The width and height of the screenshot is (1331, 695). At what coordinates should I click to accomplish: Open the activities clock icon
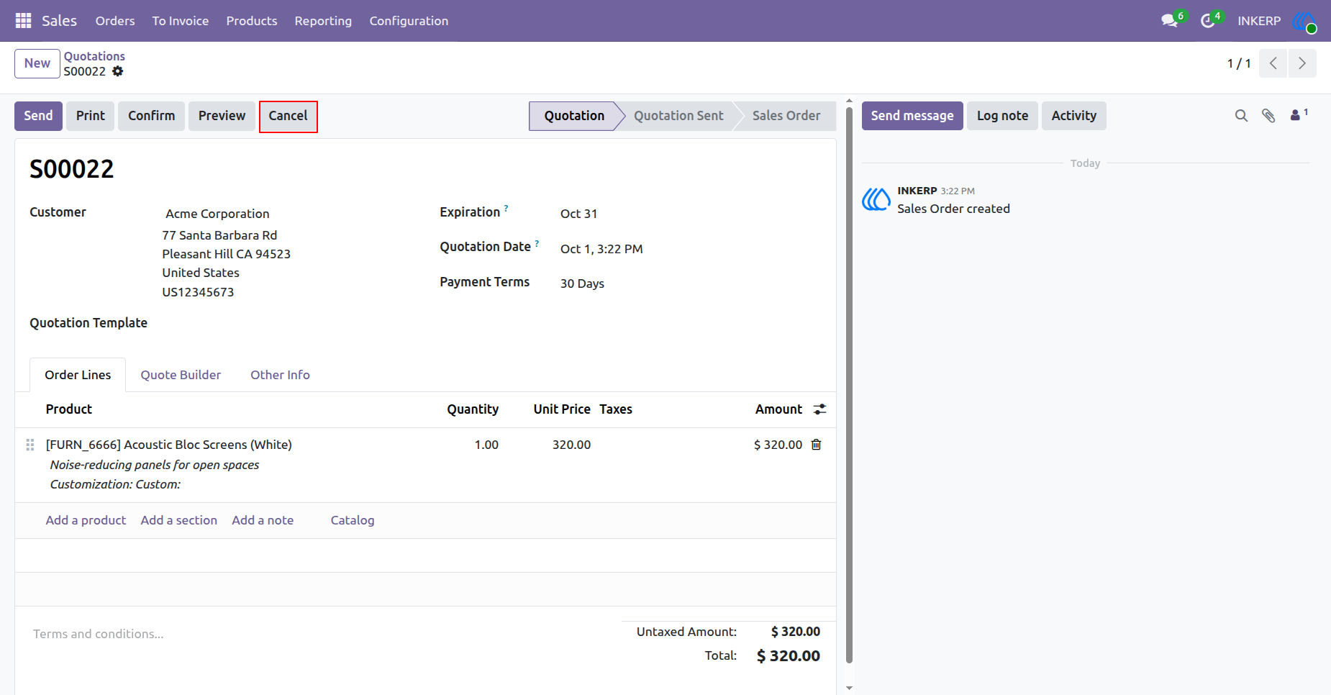pyautogui.click(x=1209, y=21)
